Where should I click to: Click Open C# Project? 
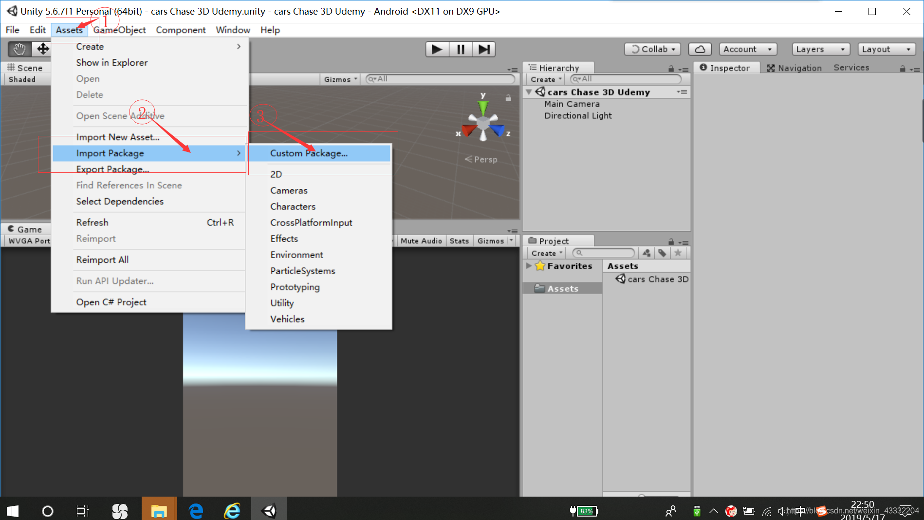tap(149, 302)
